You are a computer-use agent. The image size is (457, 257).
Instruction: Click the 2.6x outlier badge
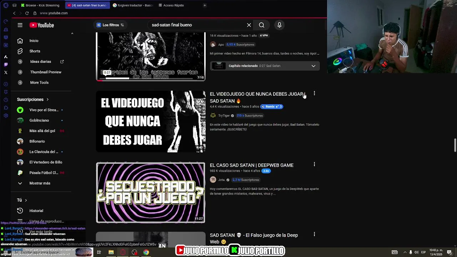[266, 171]
